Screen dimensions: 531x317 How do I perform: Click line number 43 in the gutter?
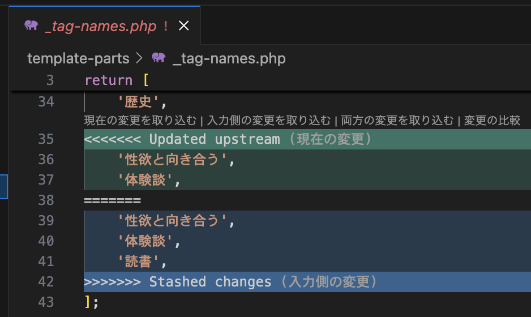(x=46, y=302)
